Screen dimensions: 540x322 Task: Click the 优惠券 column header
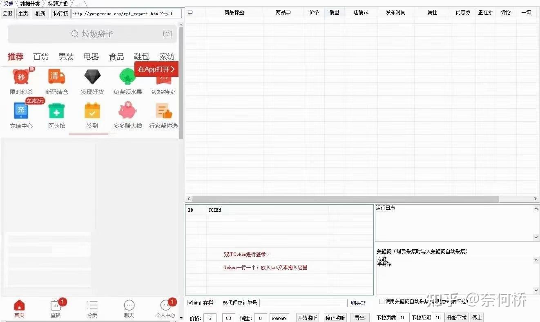[x=463, y=12]
